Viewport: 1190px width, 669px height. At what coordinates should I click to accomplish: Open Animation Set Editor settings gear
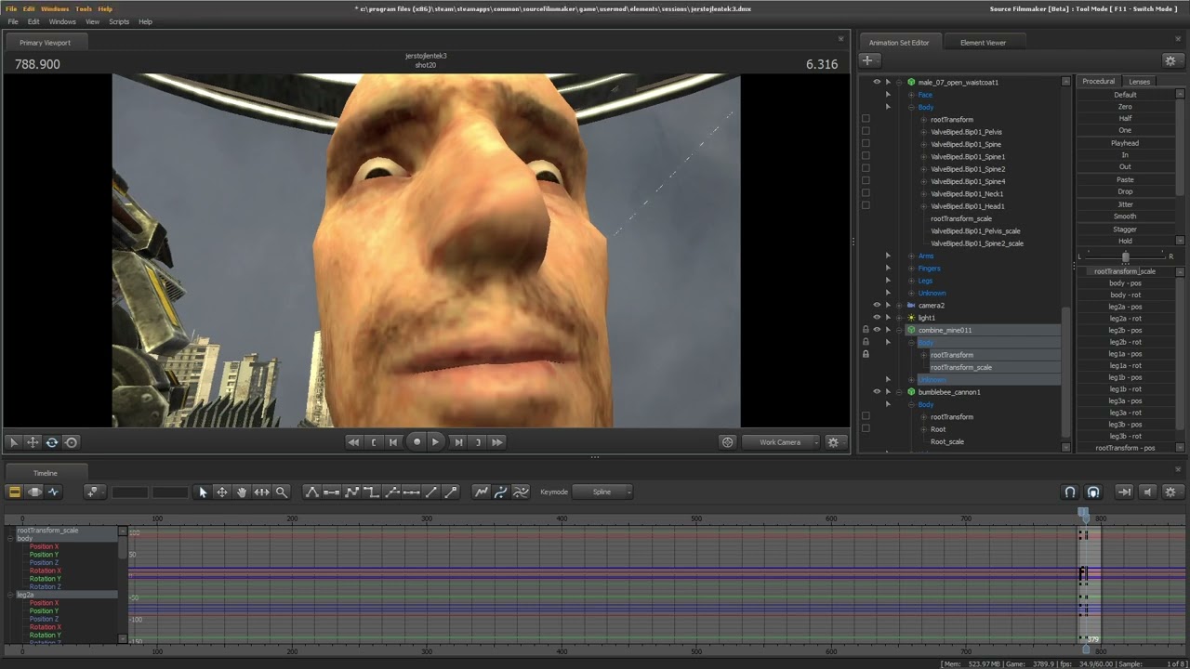[1170, 60]
